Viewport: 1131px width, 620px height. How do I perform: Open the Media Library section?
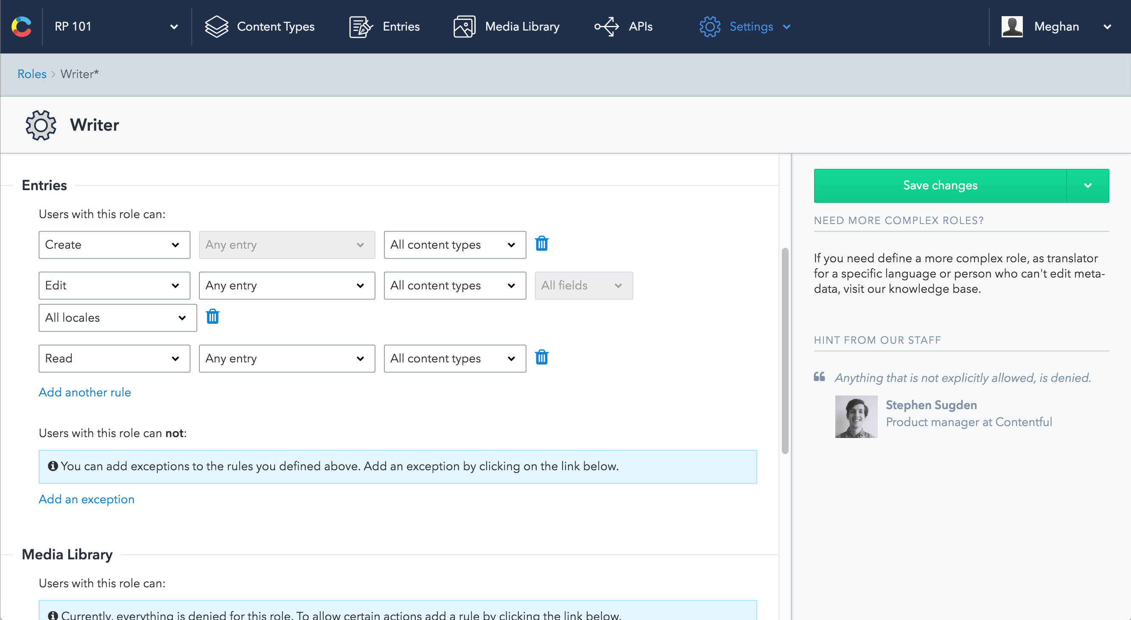tap(507, 26)
